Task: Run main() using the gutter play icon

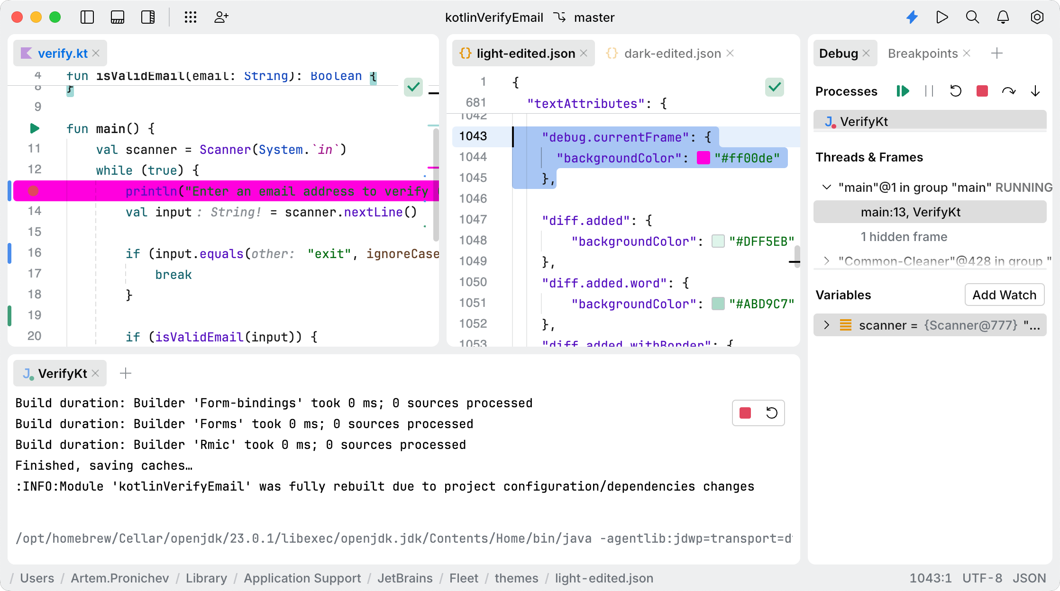Action: point(34,128)
